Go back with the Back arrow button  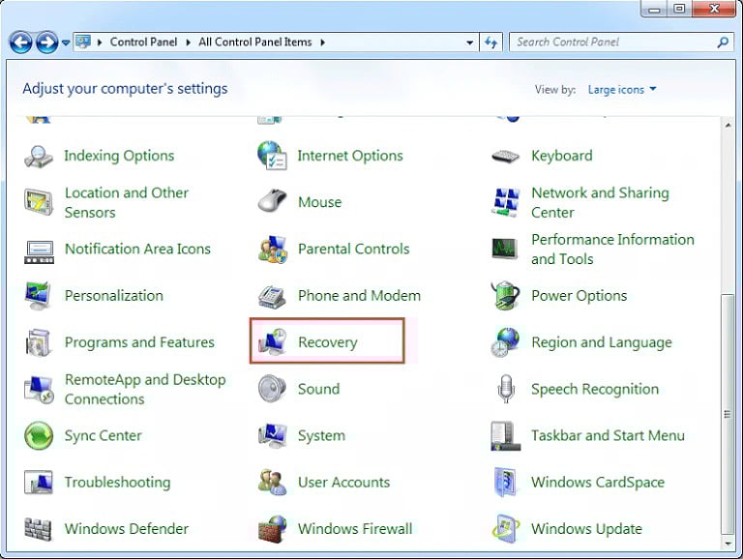tap(21, 43)
